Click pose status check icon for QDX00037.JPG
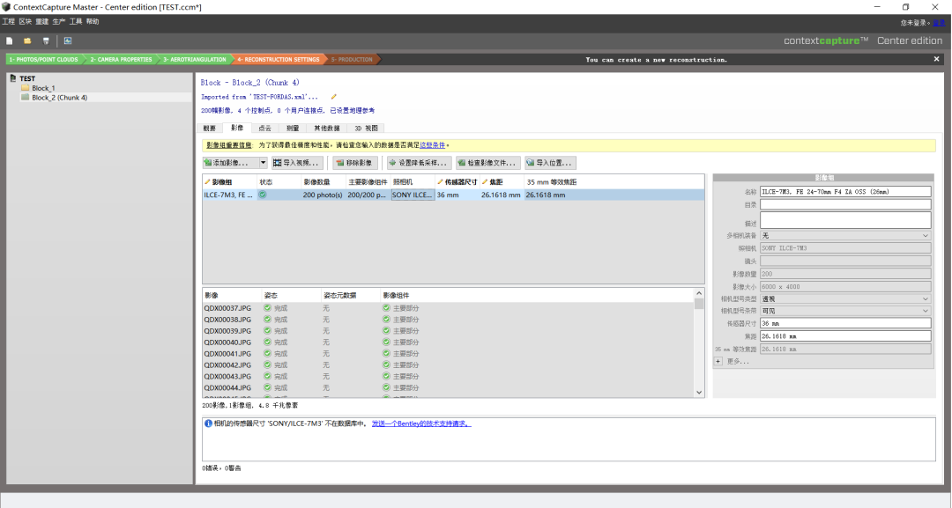 [267, 308]
